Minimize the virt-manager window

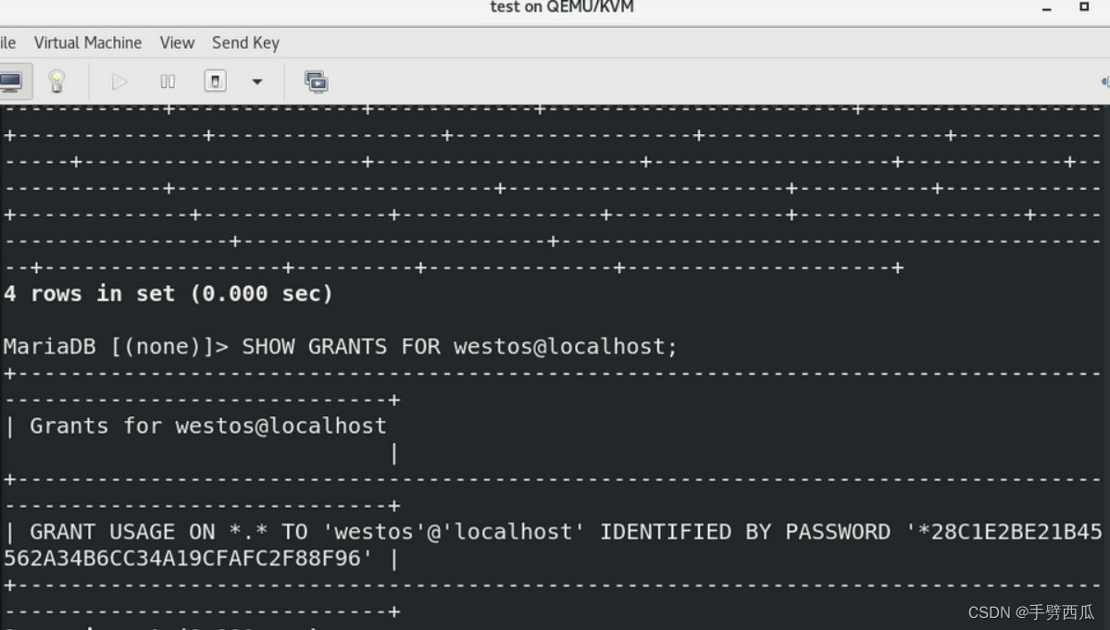1044,8
